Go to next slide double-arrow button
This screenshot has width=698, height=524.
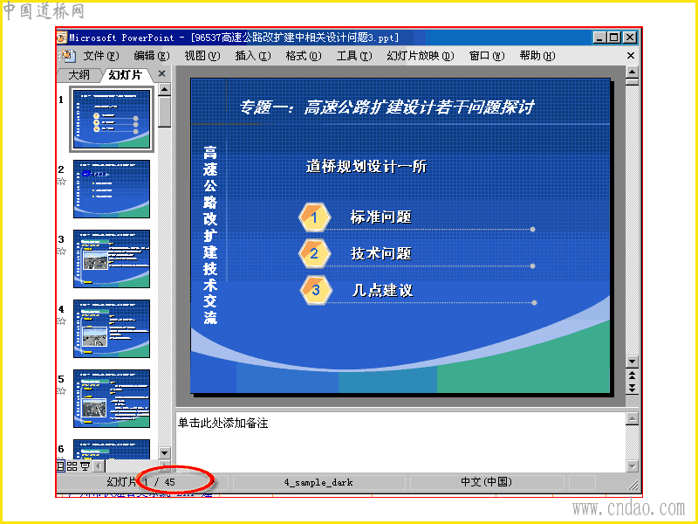tap(632, 388)
